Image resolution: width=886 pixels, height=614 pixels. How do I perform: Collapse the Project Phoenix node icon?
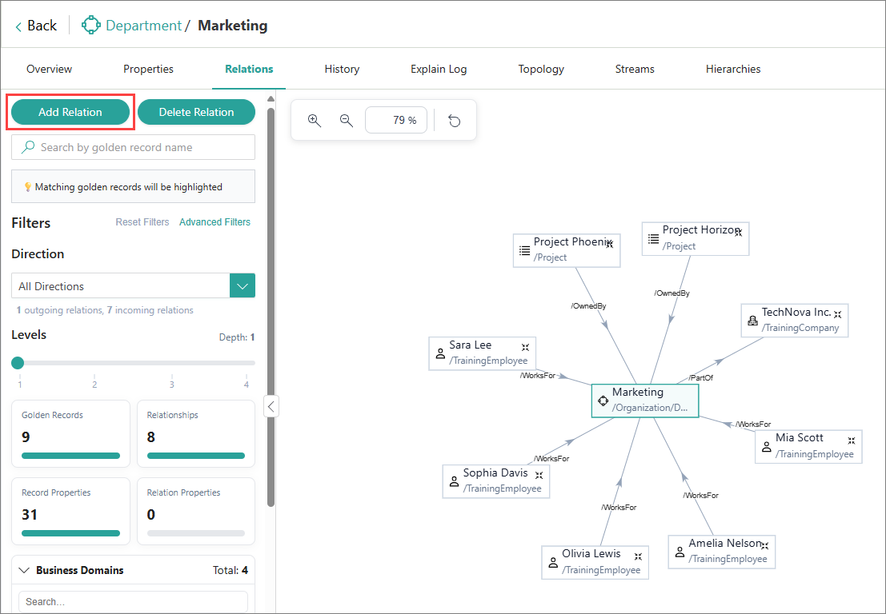(x=609, y=243)
